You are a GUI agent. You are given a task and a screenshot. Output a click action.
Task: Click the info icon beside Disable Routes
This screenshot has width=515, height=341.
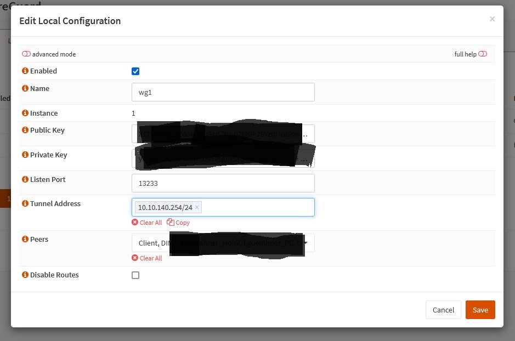(x=25, y=275)
